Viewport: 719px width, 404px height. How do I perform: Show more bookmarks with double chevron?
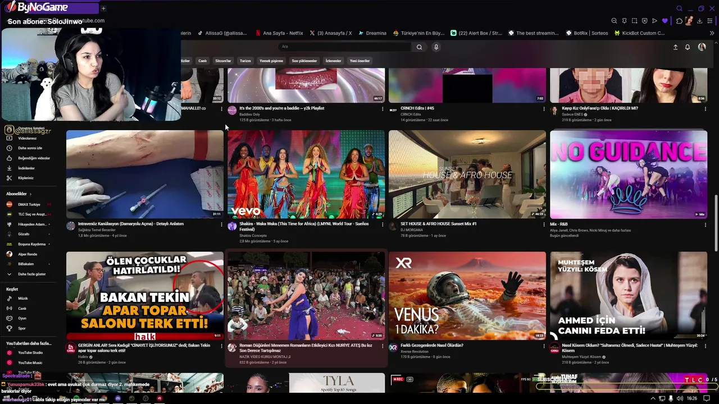[x=712, y=33]
